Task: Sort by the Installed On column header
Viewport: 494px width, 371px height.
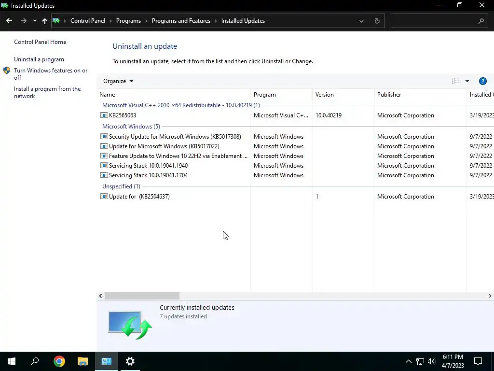Action: [481, 95]
